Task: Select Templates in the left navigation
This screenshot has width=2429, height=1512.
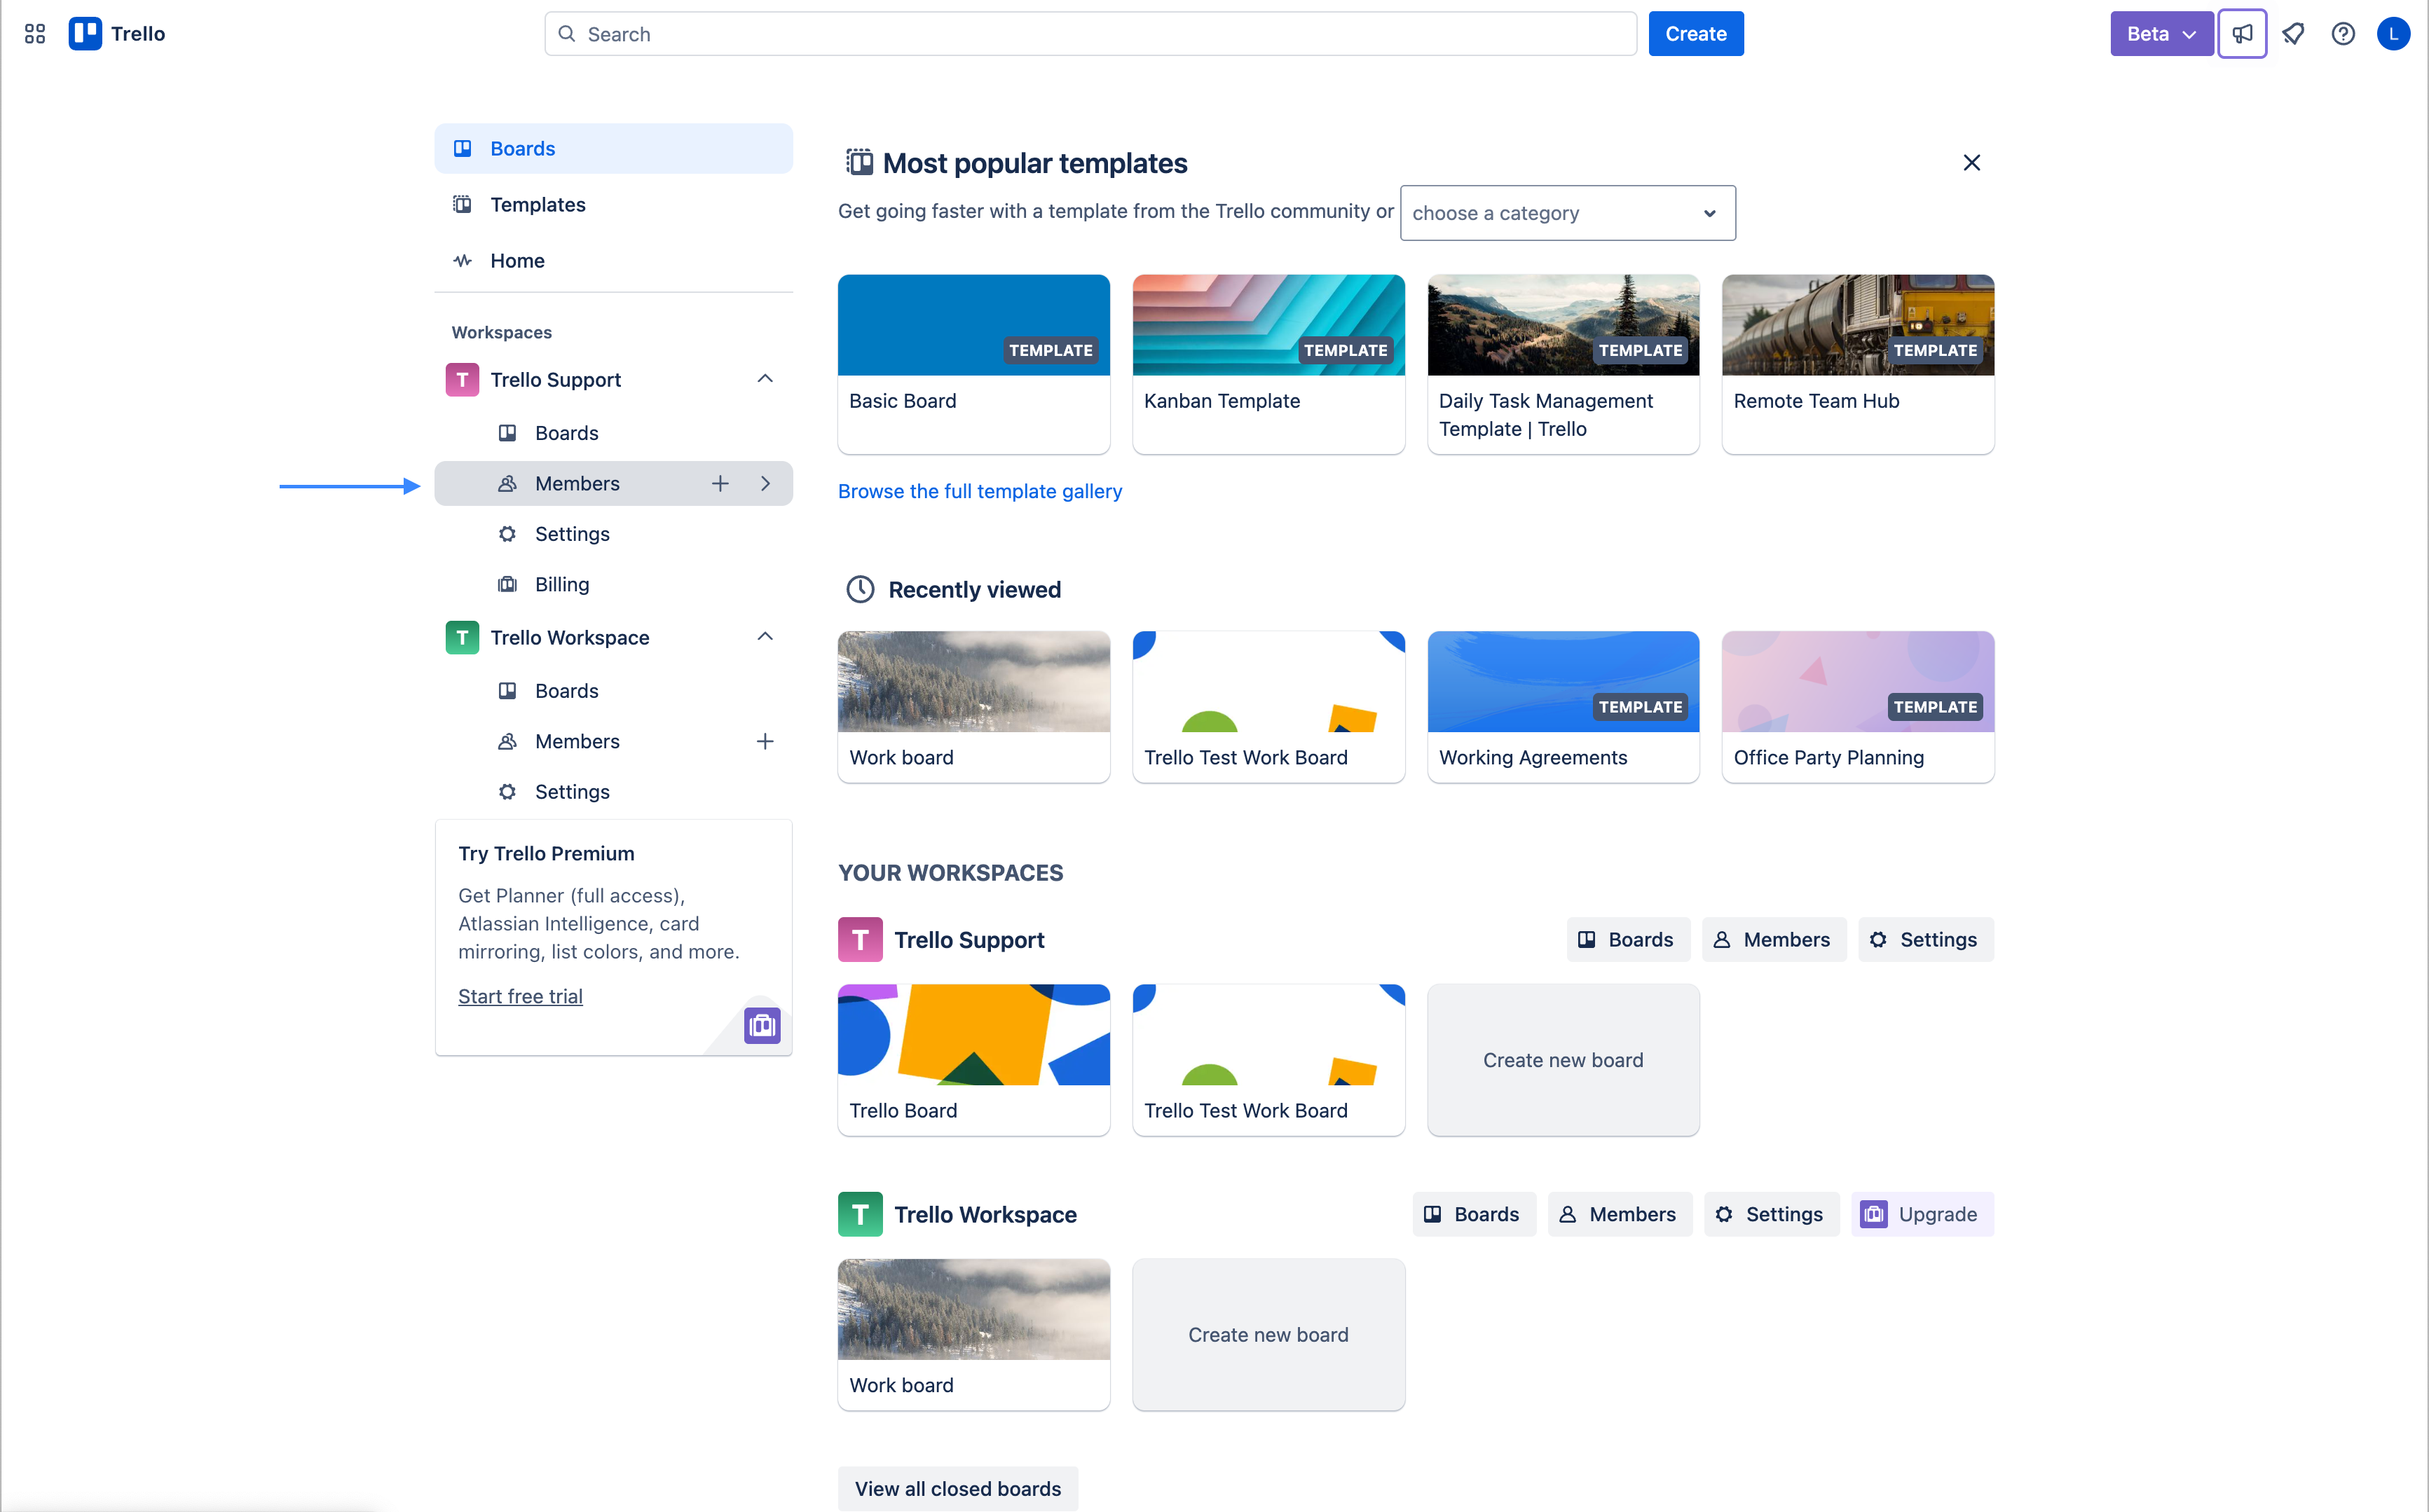Action: click(613, 205)
